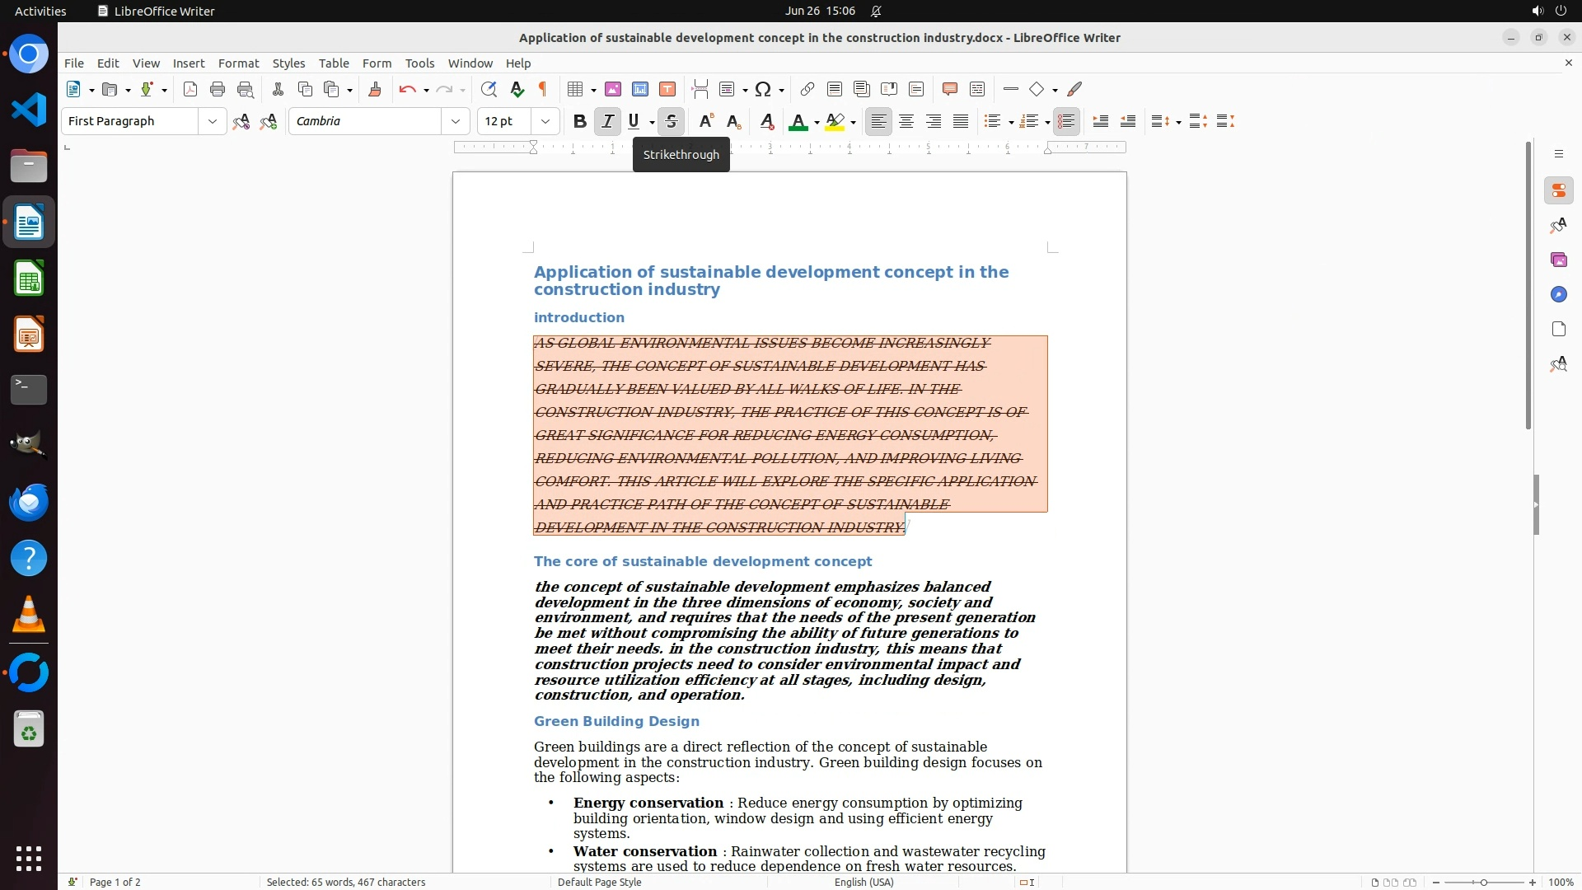Toggle Formatting Marks pilcrow button
This screenshot has height=890, width=1582.
click(543, 90)
